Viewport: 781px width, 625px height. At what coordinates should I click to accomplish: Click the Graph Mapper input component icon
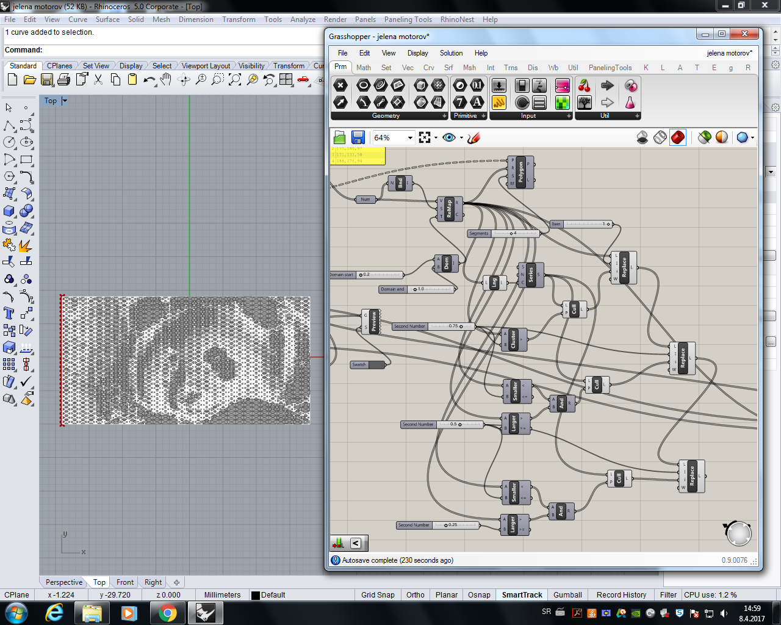(499, 103)
